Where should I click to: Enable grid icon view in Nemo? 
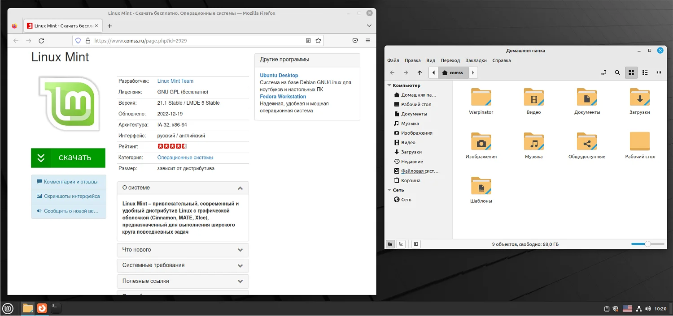631,72
